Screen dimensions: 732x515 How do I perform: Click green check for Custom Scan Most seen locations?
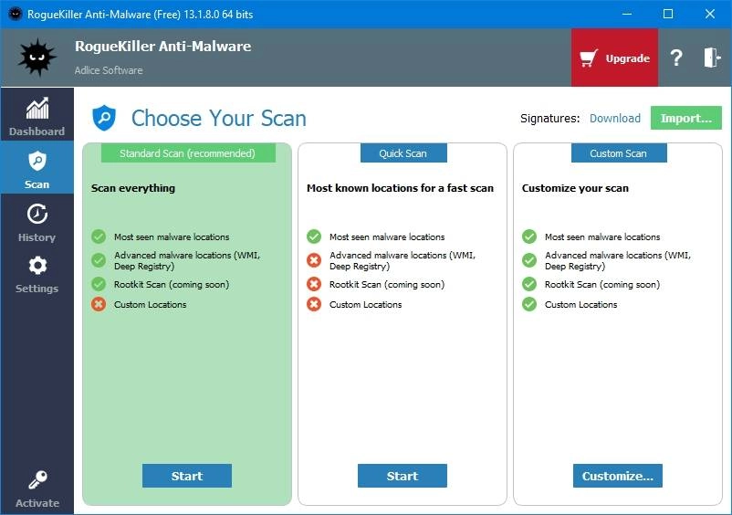529,236
